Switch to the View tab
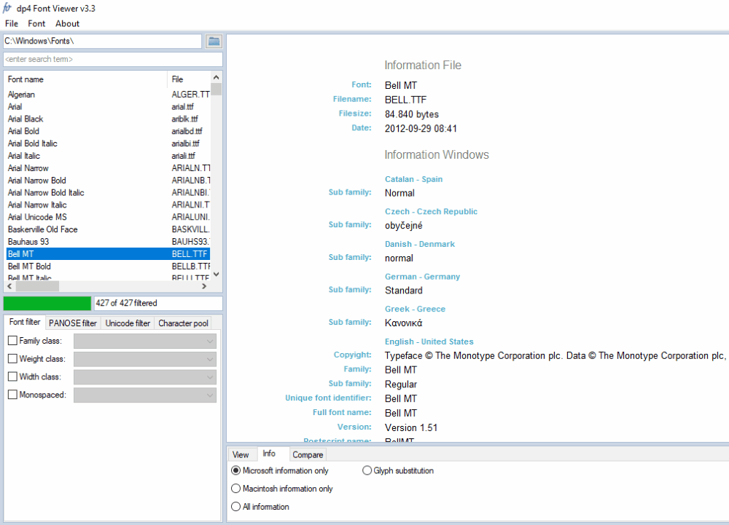729x525 pixels. [241, 455]
